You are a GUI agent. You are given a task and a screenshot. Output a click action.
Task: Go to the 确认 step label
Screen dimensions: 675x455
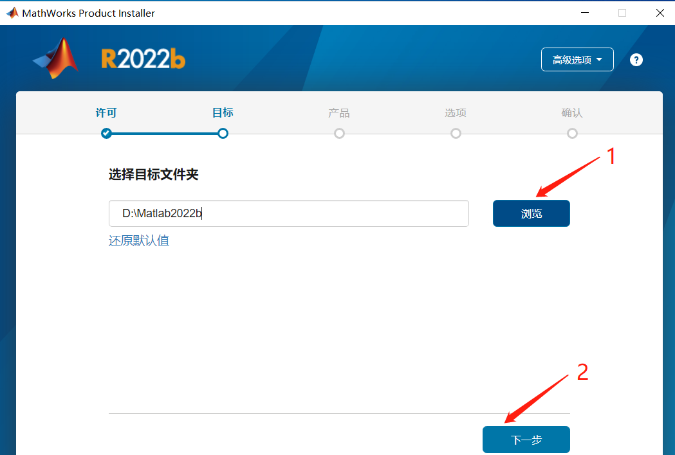point(572,112)
